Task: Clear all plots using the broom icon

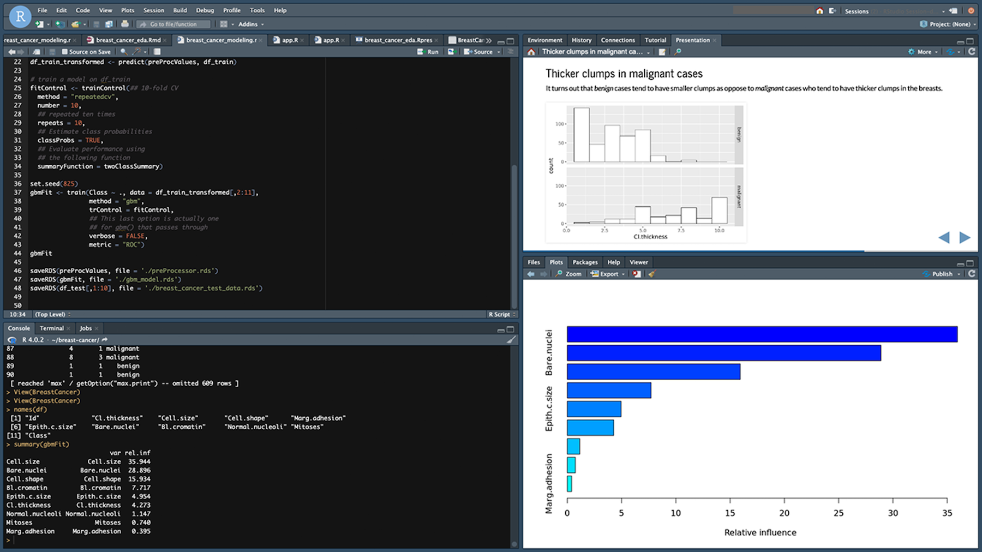Action: (x=652, y=274)
